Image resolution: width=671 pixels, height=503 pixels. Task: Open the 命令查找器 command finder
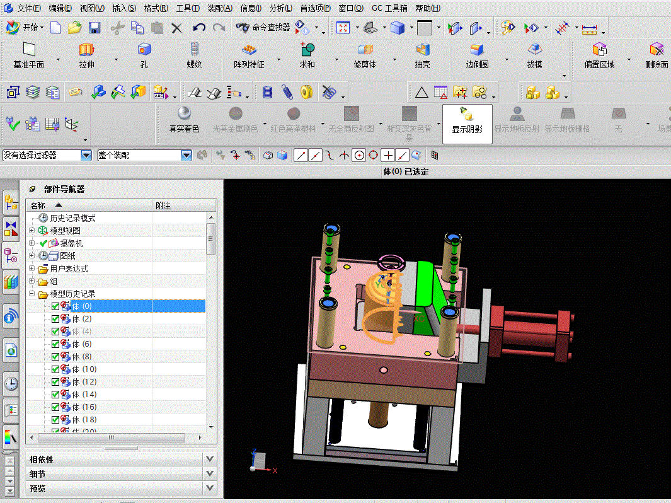(263, 27)
